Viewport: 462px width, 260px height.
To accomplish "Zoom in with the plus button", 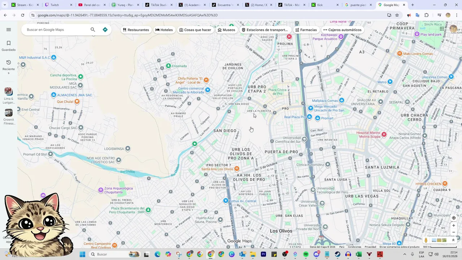I will click(x=454, y=225).
